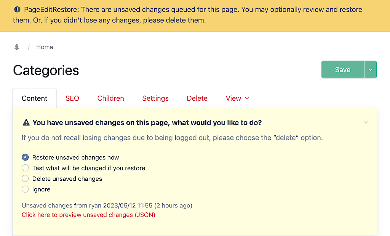Switch to the SEO tab
Image resolution: width=390 pixels, height=236 pixels.
[72, 98]
